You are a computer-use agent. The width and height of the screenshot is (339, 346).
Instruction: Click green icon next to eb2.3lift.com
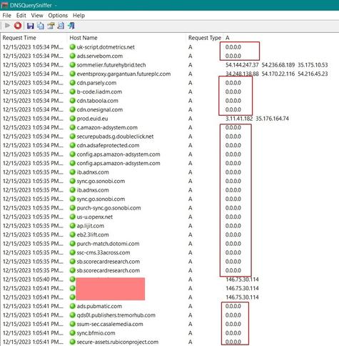[x=72, y=234]
